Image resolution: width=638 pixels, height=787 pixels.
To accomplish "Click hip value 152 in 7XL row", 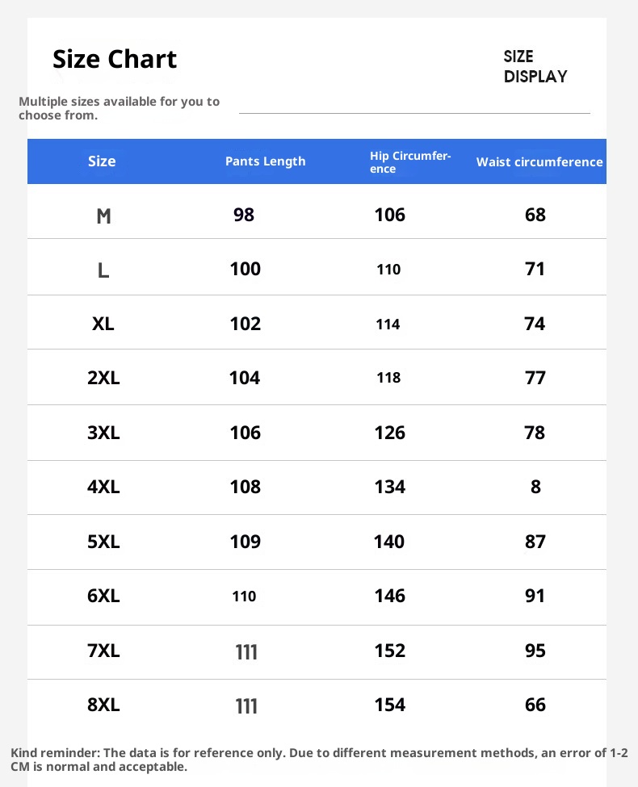I will coord(389,651).
